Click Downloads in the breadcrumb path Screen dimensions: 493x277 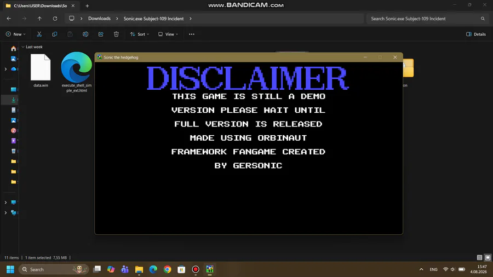pos(99,19)
